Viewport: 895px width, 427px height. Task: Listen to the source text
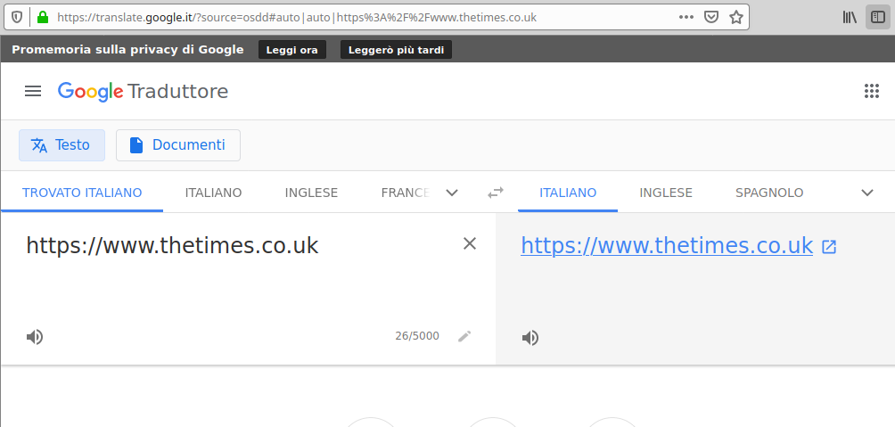tap(34, 337)
